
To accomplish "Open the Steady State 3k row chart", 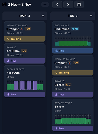I will (73, 119).
